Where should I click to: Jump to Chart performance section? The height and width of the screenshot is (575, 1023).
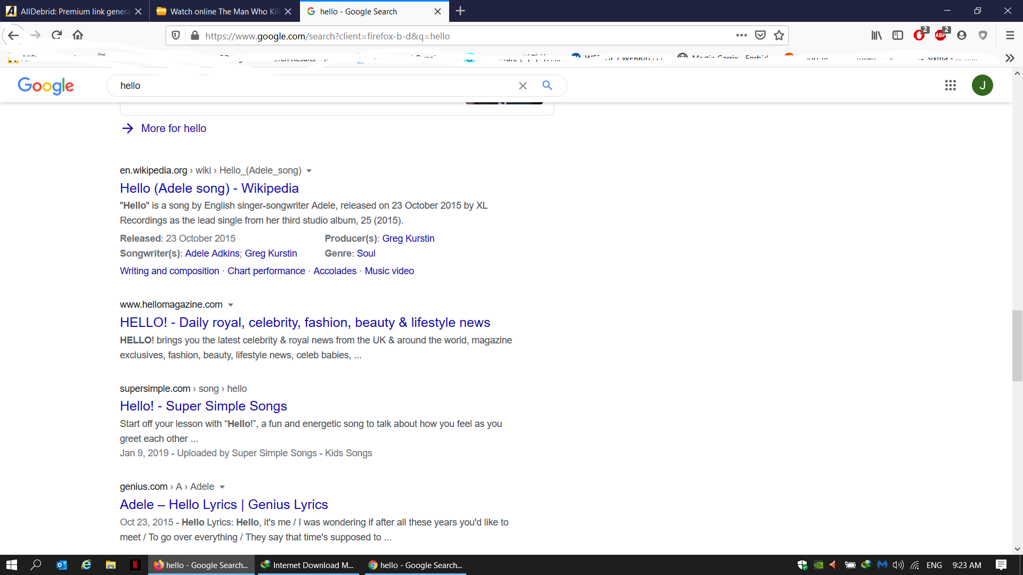click(266, 271)
